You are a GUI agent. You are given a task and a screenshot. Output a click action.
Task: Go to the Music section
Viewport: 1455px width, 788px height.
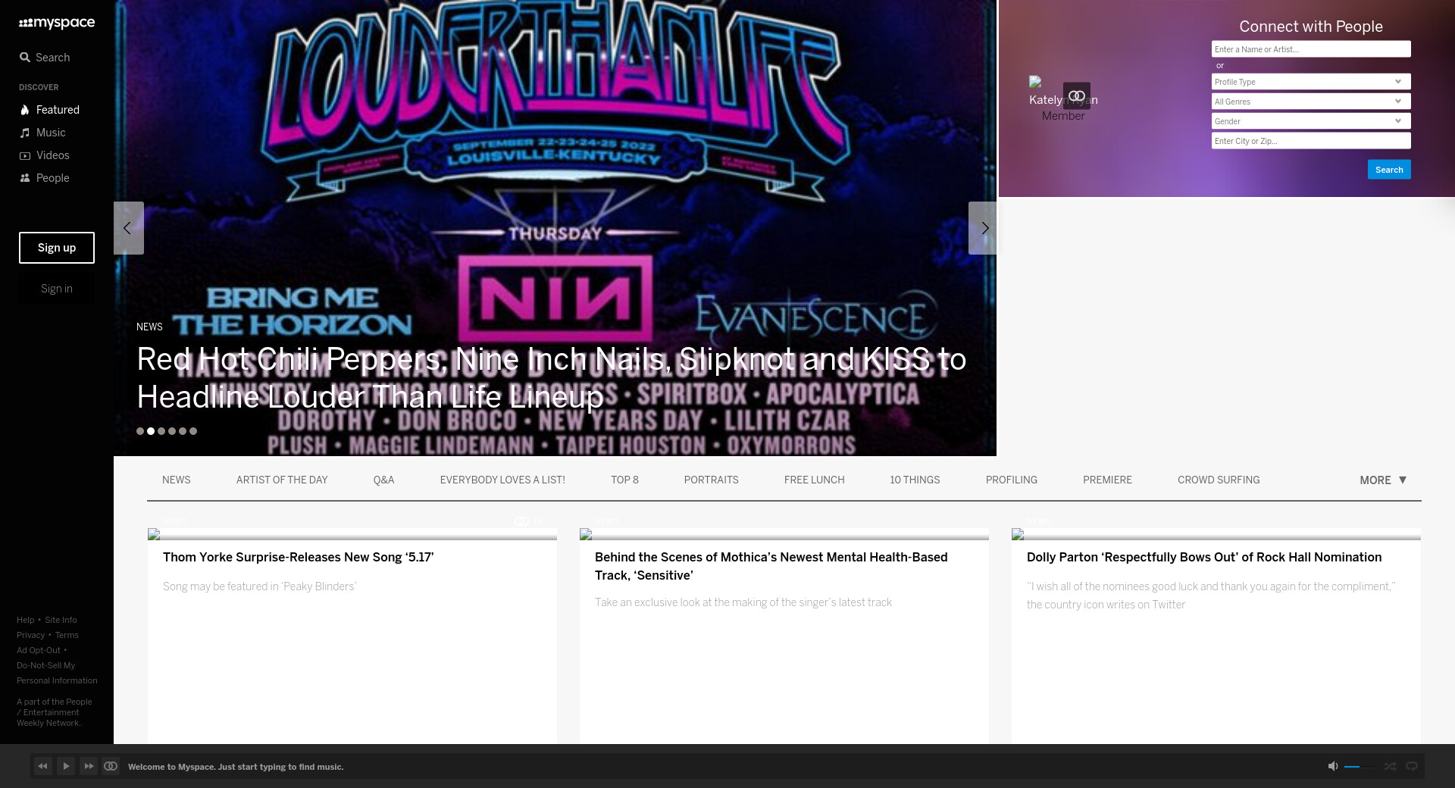(x=51, y=133)
